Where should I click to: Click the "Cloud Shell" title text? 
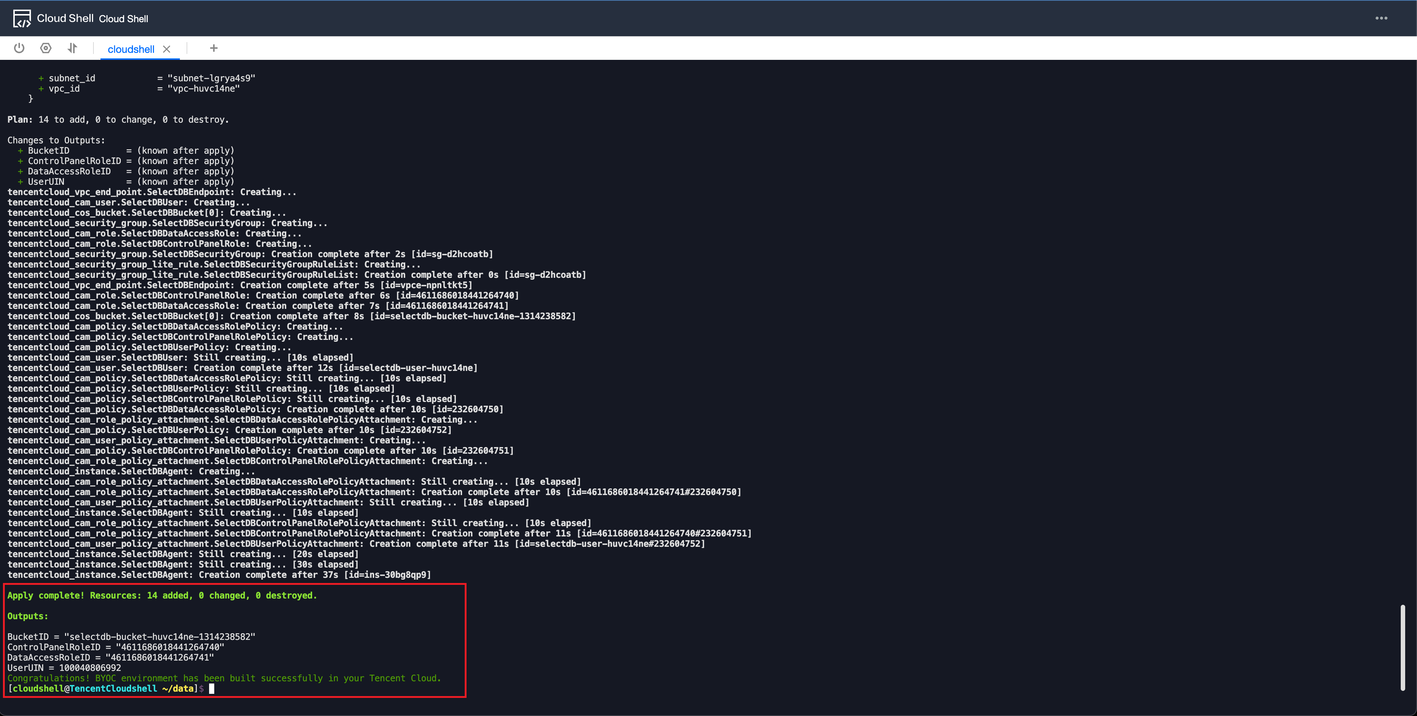[65, 18]
